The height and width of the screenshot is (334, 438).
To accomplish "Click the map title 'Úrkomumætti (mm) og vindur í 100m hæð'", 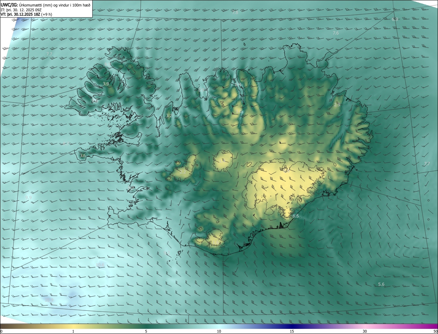I will (54, 5).
